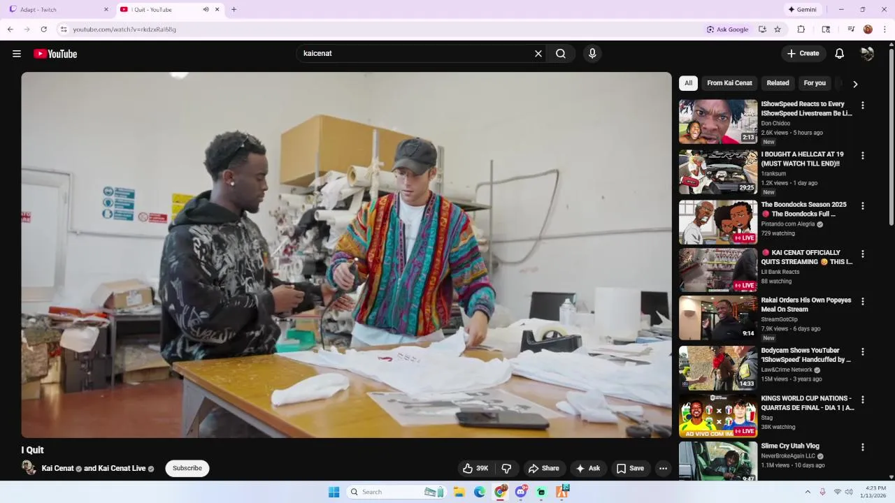Viewport: 895px width, 503px height.
Task: Open options for Slime Cry Utah Vlog
Action: point(863,448)
